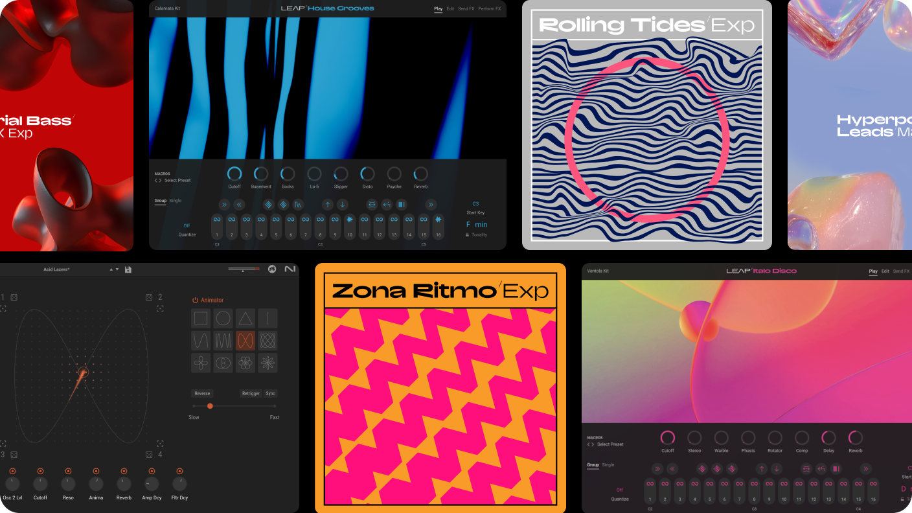Select the sine wave shape in Animator
912x513 pixels.
tap(201, 341)
